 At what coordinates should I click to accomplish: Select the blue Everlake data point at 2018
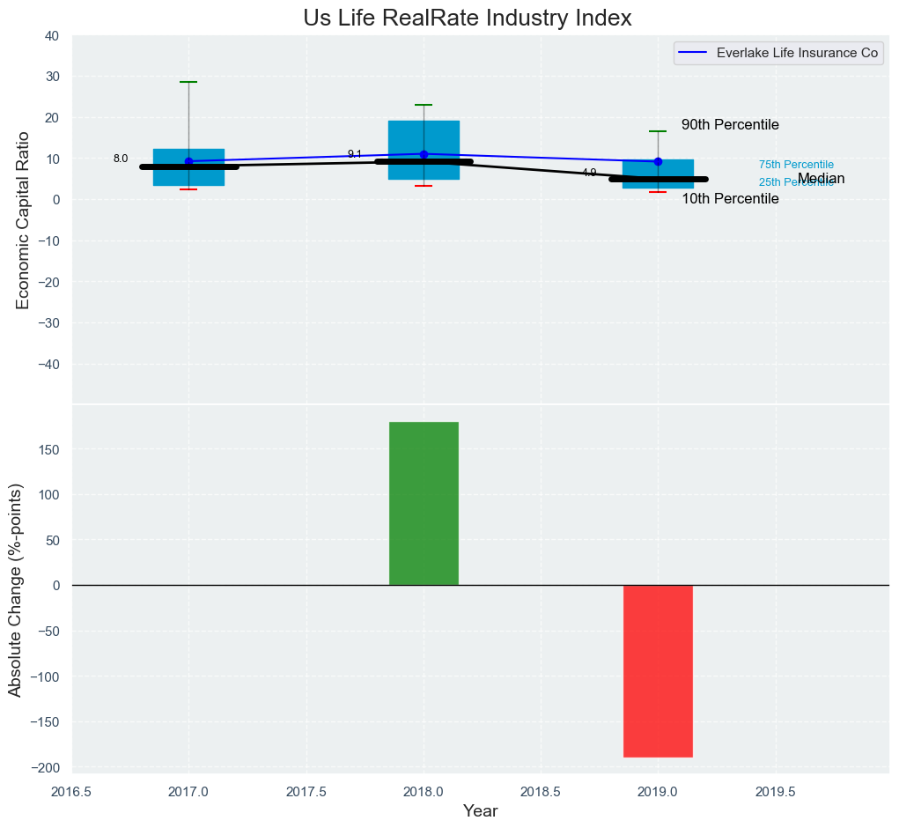(424, 154)
